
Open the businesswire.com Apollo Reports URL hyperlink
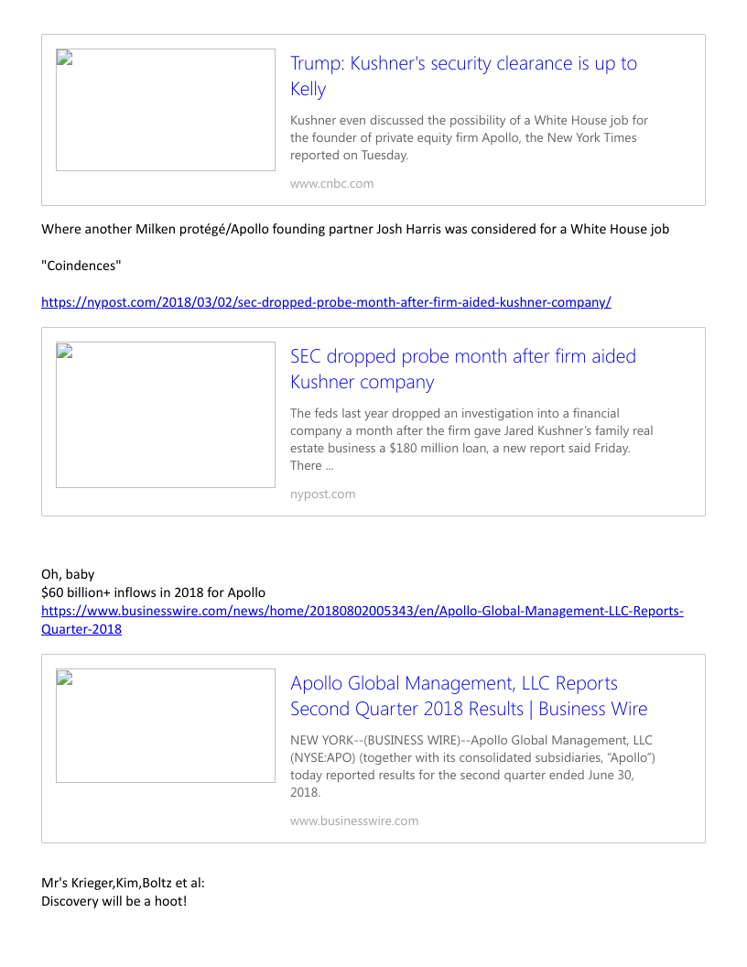tap(362, 611)
